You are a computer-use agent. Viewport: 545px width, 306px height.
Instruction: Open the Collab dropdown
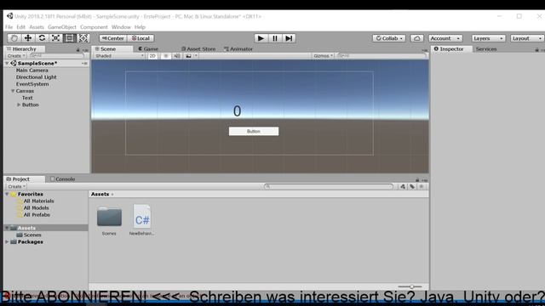[389, 38]
